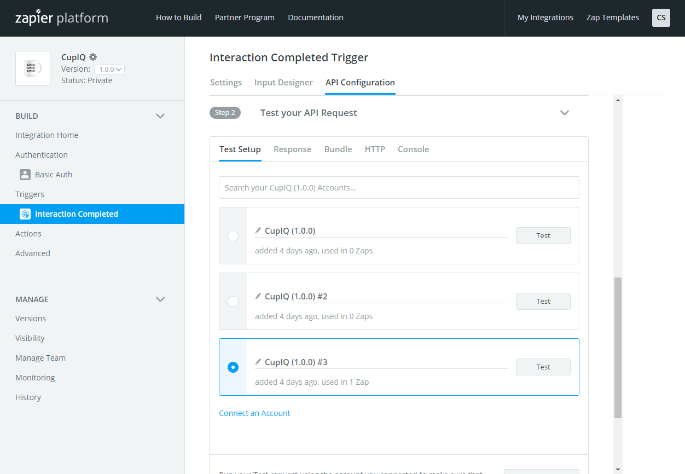Click Test button for CupIQ (1.0.0) #2
Screen dimensions: 685x474
543,302
